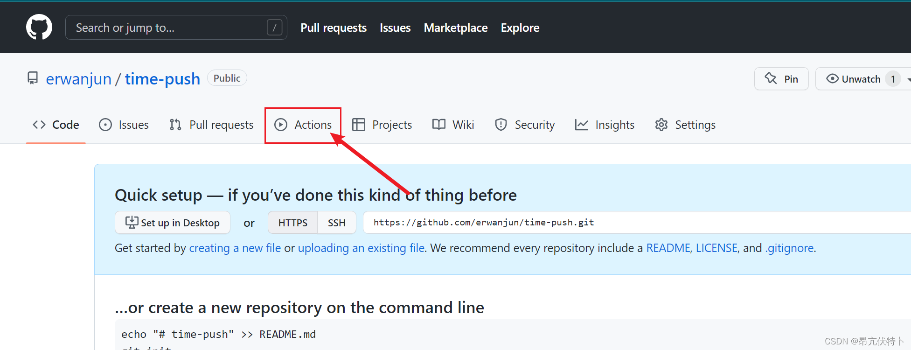Click the repository book icon
Screen dimensions: 911x350
coord(33,78)
